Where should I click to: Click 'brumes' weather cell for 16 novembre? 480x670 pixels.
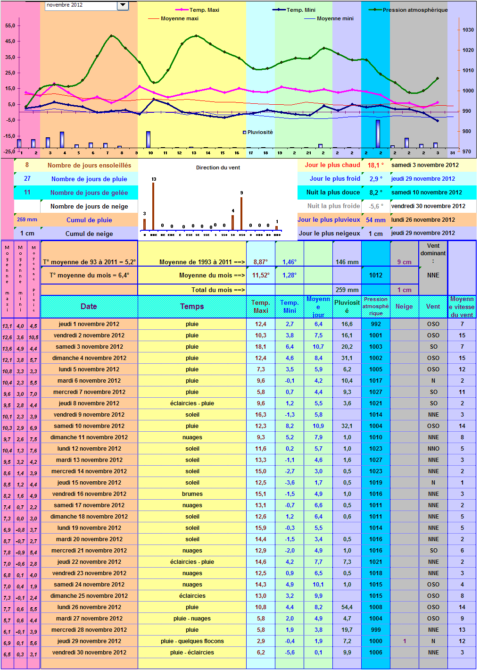[192, 494]
